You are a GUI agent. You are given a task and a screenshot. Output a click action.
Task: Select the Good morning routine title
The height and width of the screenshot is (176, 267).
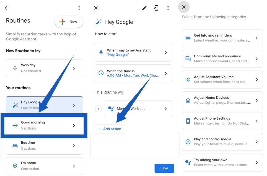[x=33, y=122]
